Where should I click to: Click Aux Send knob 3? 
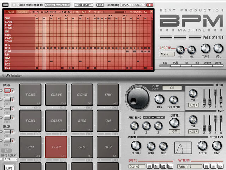158,126
